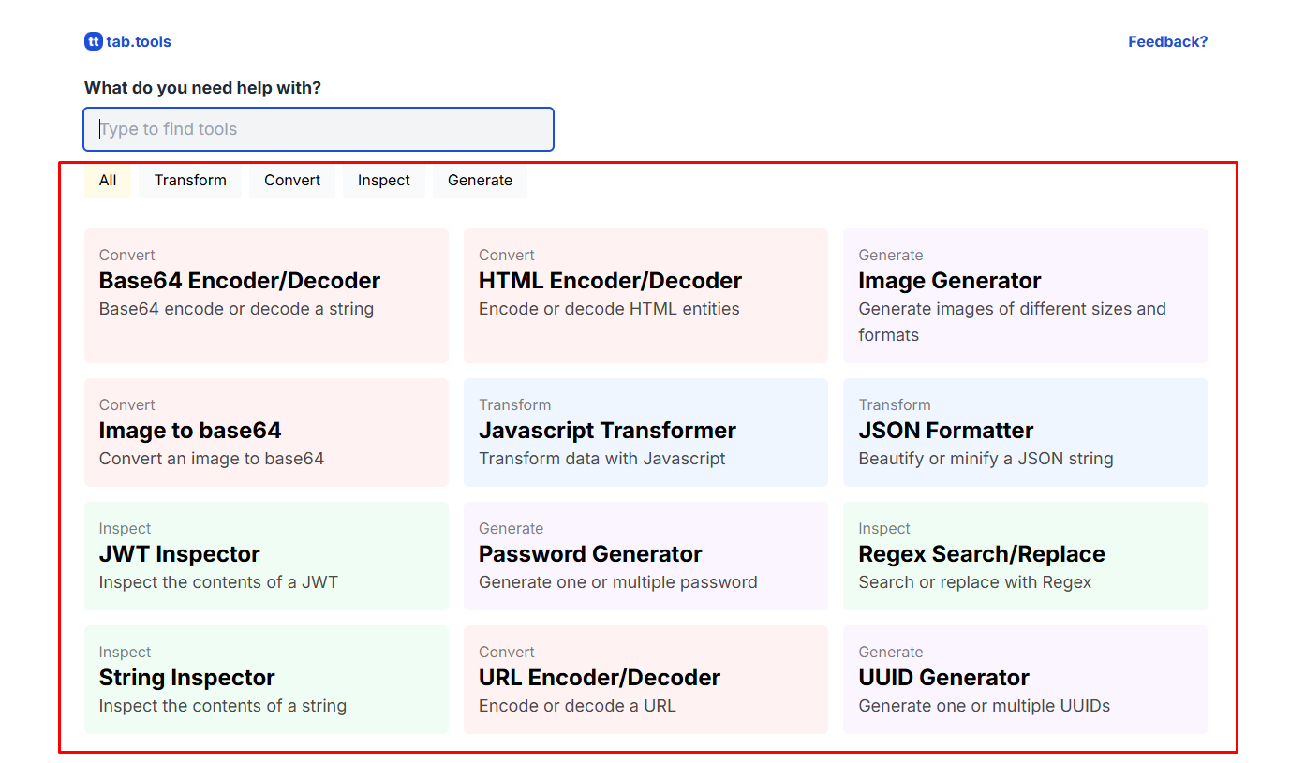
Task: Switch to the Transform filter tab
Action: (x=190, y=181)
